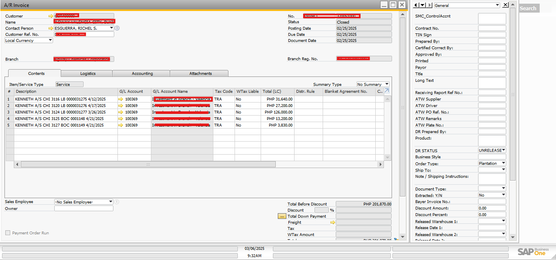Image resolution: width=556 pixels, height=260 pixels.
Task: Open the General category dropdown
Action: 497,5
